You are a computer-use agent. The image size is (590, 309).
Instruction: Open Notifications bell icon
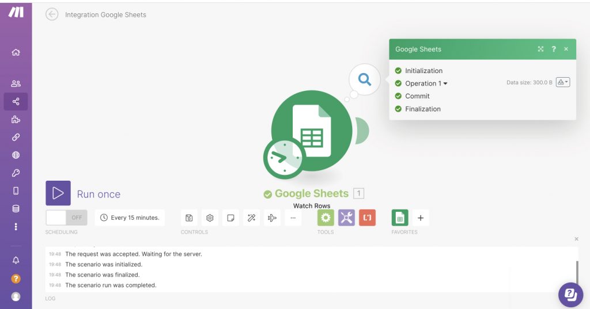tap(16, 260)
